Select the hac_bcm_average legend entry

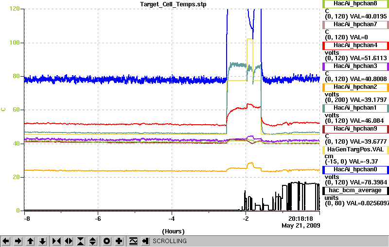click(355, 191)
